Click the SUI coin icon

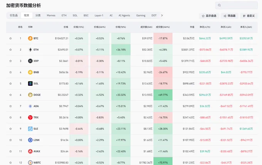point(30,129)
